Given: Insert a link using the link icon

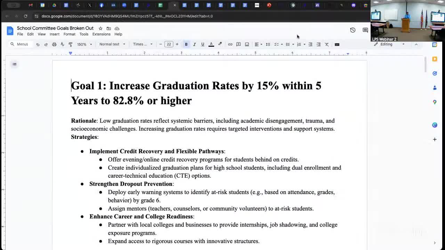Looking at the screenshot, I should click(230, 44).
